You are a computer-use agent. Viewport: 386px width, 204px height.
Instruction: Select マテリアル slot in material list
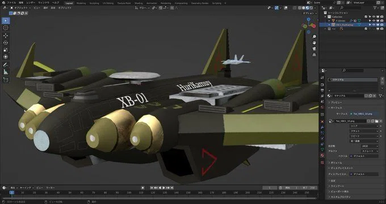(x=353, y=80)
